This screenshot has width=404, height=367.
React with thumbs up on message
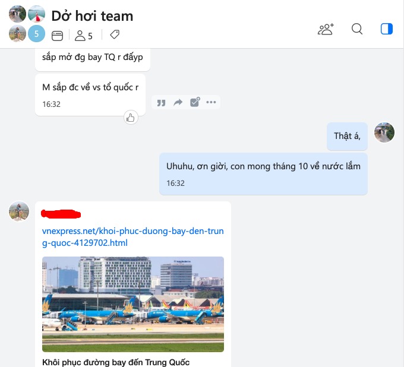click(x=131, y=118)
